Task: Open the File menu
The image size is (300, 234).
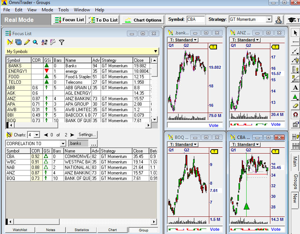Action: (x=7, y=10)
